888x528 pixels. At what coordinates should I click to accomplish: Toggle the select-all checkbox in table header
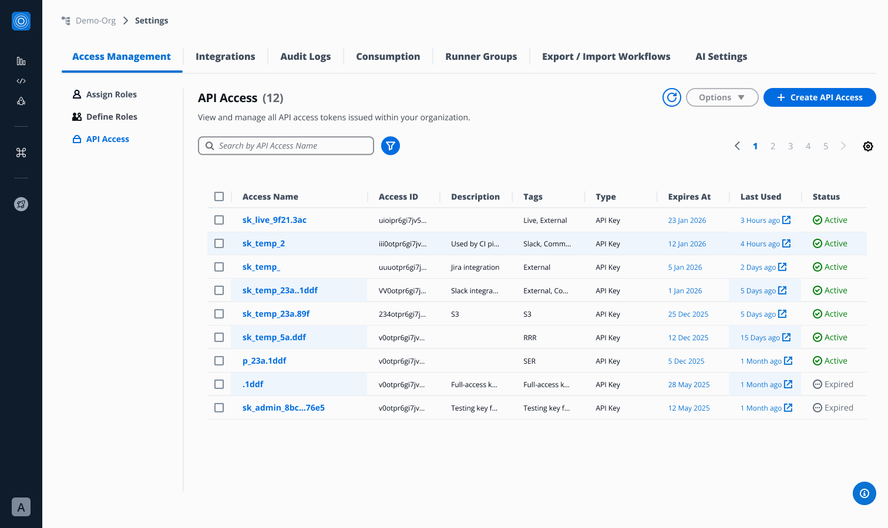pos(219,197)
